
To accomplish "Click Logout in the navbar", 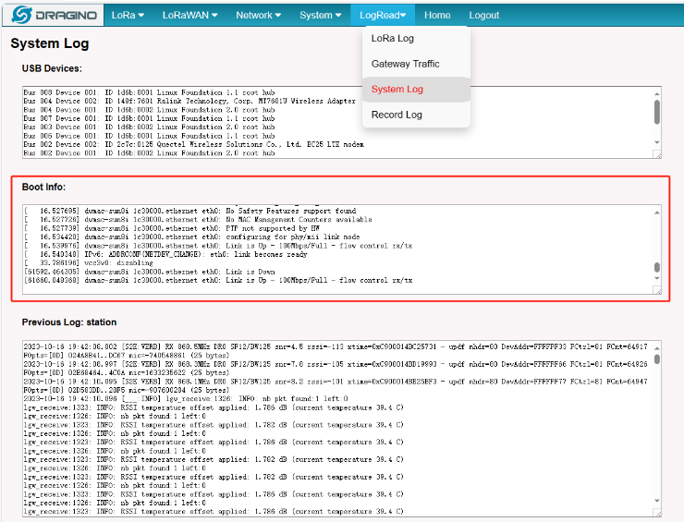I will (x=483, y=16).
